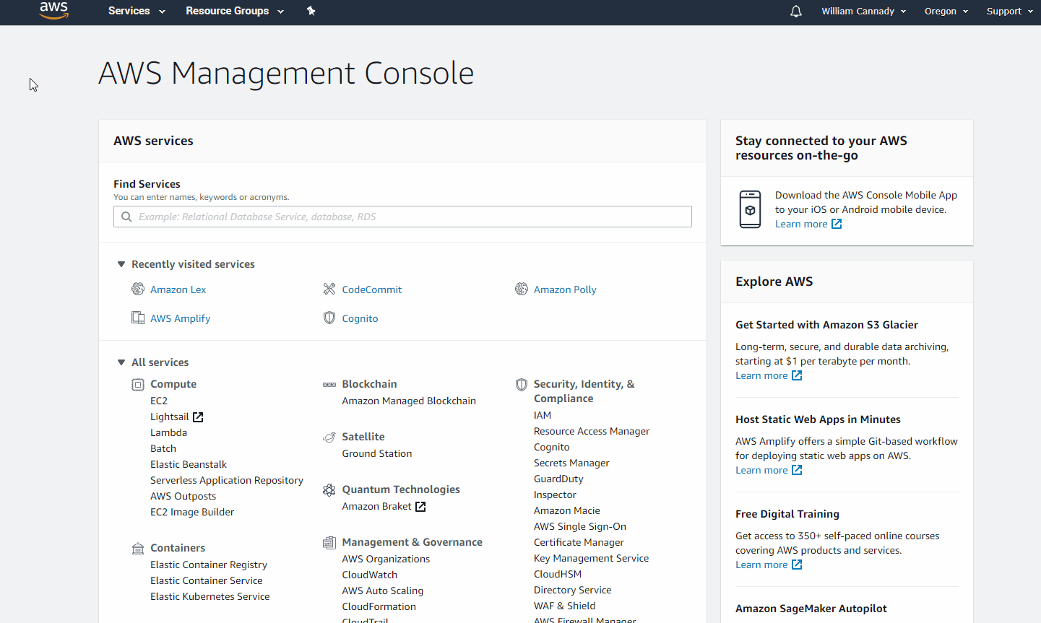Click the search magnifier icon in Find Services

tap(126, 217)
